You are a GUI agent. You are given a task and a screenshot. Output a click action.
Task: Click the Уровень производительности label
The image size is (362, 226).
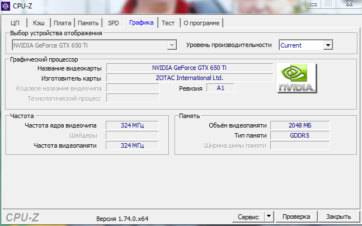[x=229, y=45]
